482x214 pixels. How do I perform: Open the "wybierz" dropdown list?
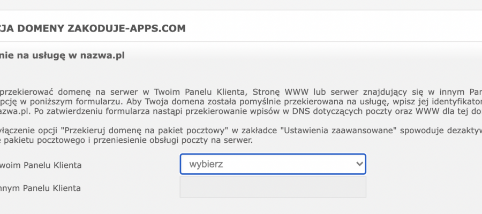click(273, 164)
